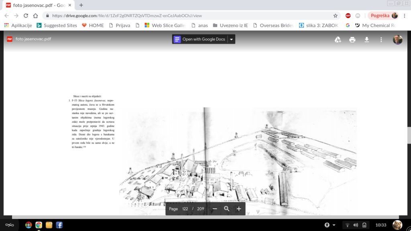Click the page number field showing 122
This screenshot has width=411, height=231.
pos(185,209)
